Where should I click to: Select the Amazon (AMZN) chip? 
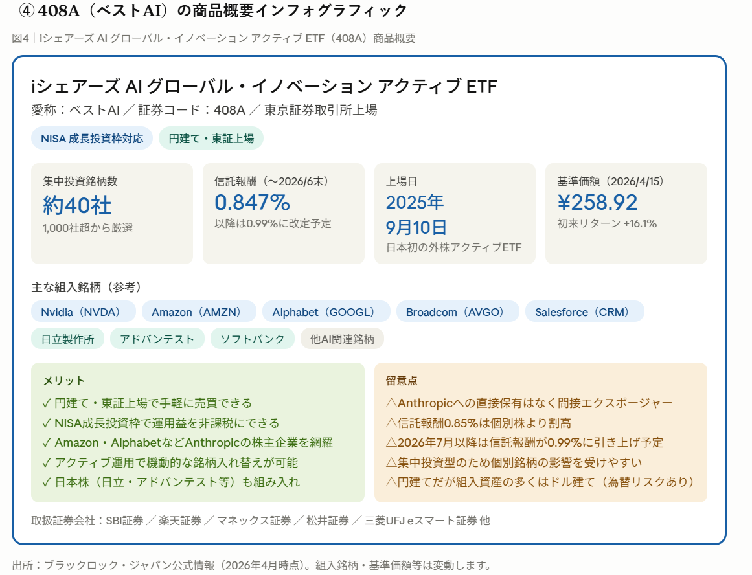(x=197, y=311)
